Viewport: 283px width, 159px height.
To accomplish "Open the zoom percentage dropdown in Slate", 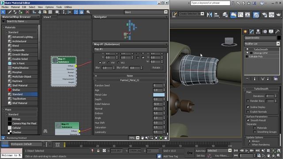I will point(138,138).
